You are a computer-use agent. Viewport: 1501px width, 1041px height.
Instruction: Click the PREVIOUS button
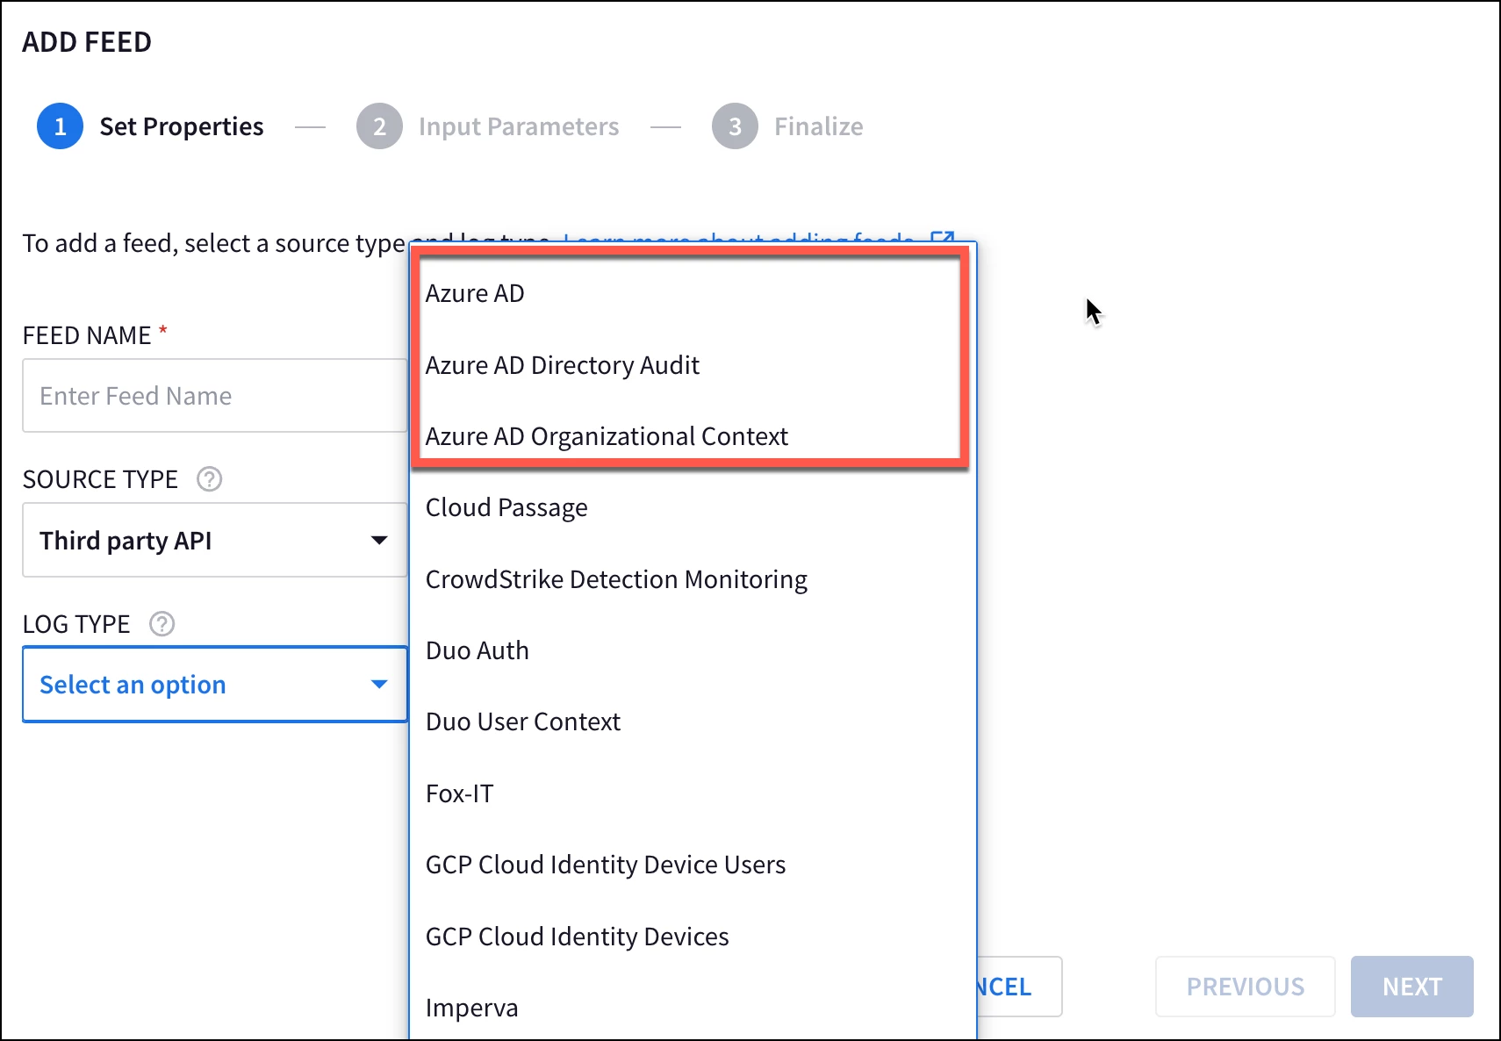click(1246, 987)
